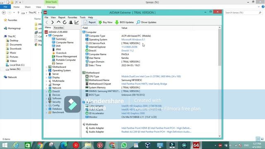Image resolution: width=265 pixels, height=149 pixels.
Task: Open Google Chrome from taskbar
Action: coord(40,145)
